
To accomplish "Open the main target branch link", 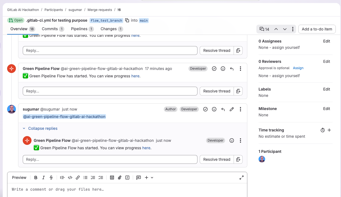I will coord(144,21).
